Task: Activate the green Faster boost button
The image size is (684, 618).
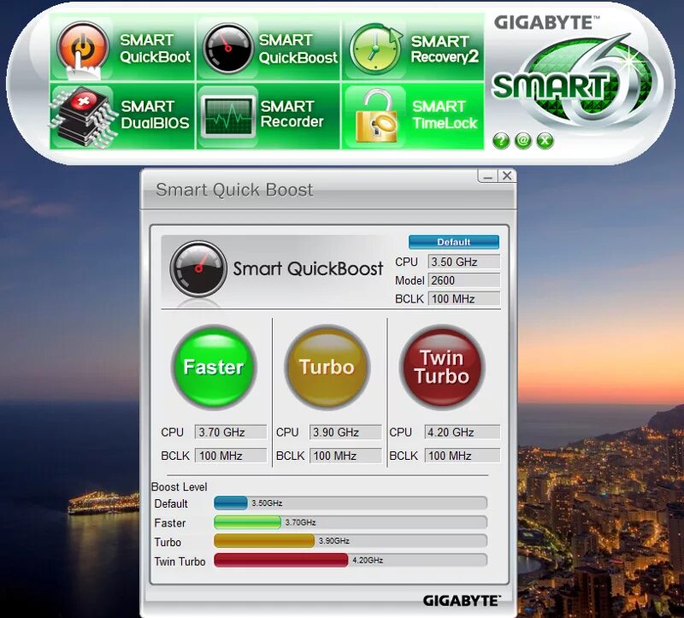Action: coord(214,367)
